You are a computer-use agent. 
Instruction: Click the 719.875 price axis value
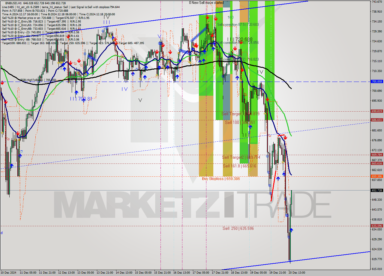377,51
